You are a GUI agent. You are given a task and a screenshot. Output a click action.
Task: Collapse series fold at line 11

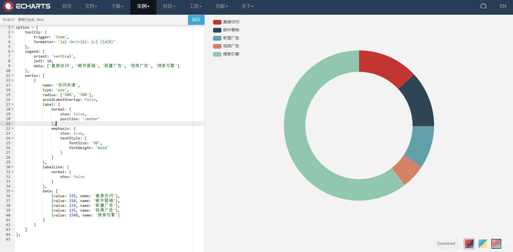coord(13,75)
